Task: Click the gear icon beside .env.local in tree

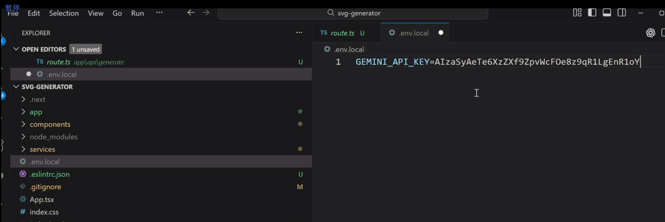Action: [23, 161]
